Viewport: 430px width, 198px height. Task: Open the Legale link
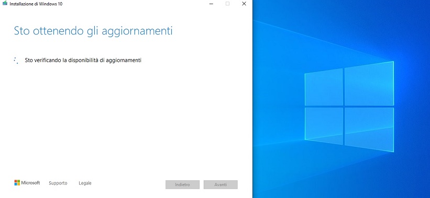click(x=85, y=183)
